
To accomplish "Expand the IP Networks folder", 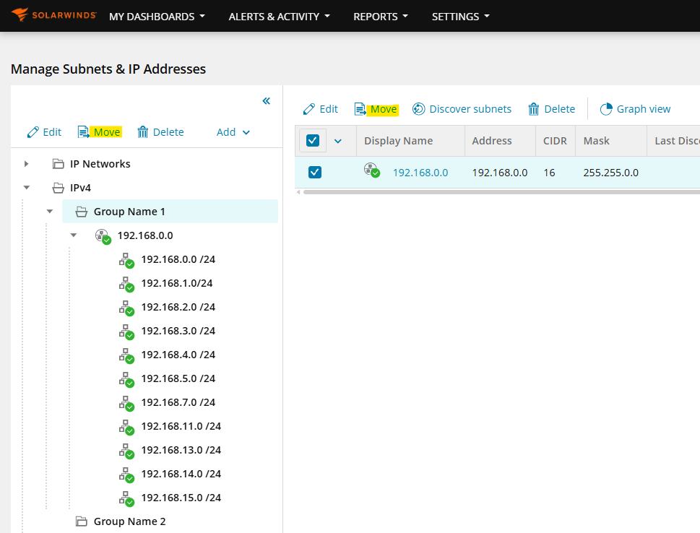I will [26, 164].
